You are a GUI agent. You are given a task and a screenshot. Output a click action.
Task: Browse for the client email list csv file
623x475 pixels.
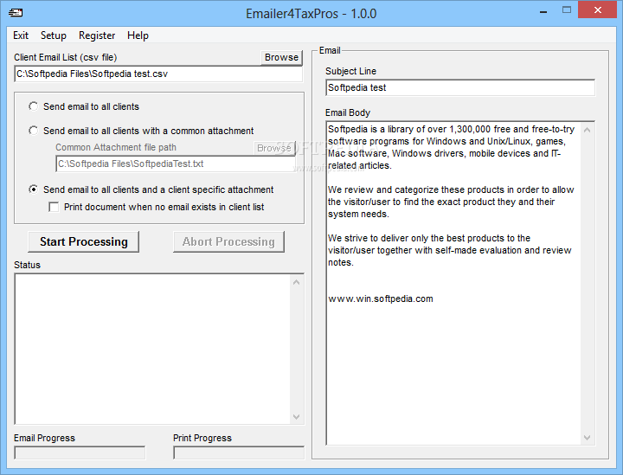click(281, 57)
